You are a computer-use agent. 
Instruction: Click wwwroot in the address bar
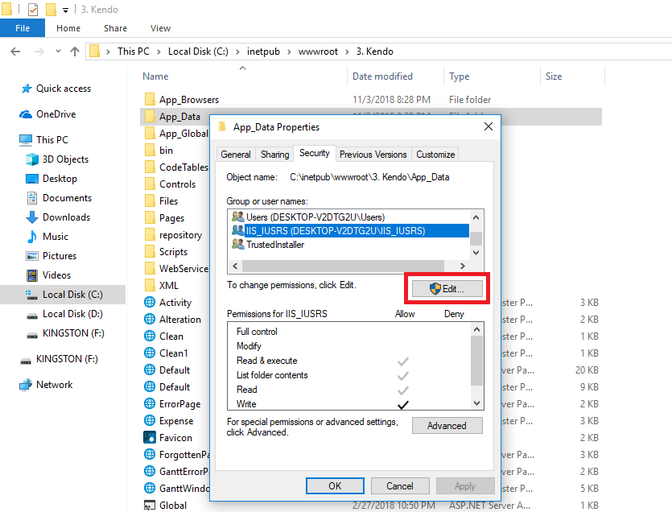click(x=318, y=52)
